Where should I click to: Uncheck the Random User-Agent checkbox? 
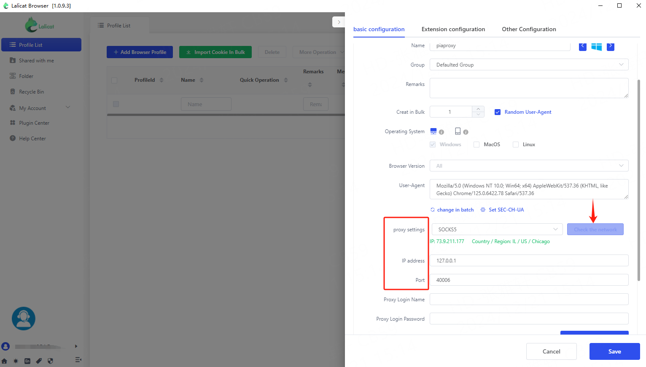pos(498,112)
